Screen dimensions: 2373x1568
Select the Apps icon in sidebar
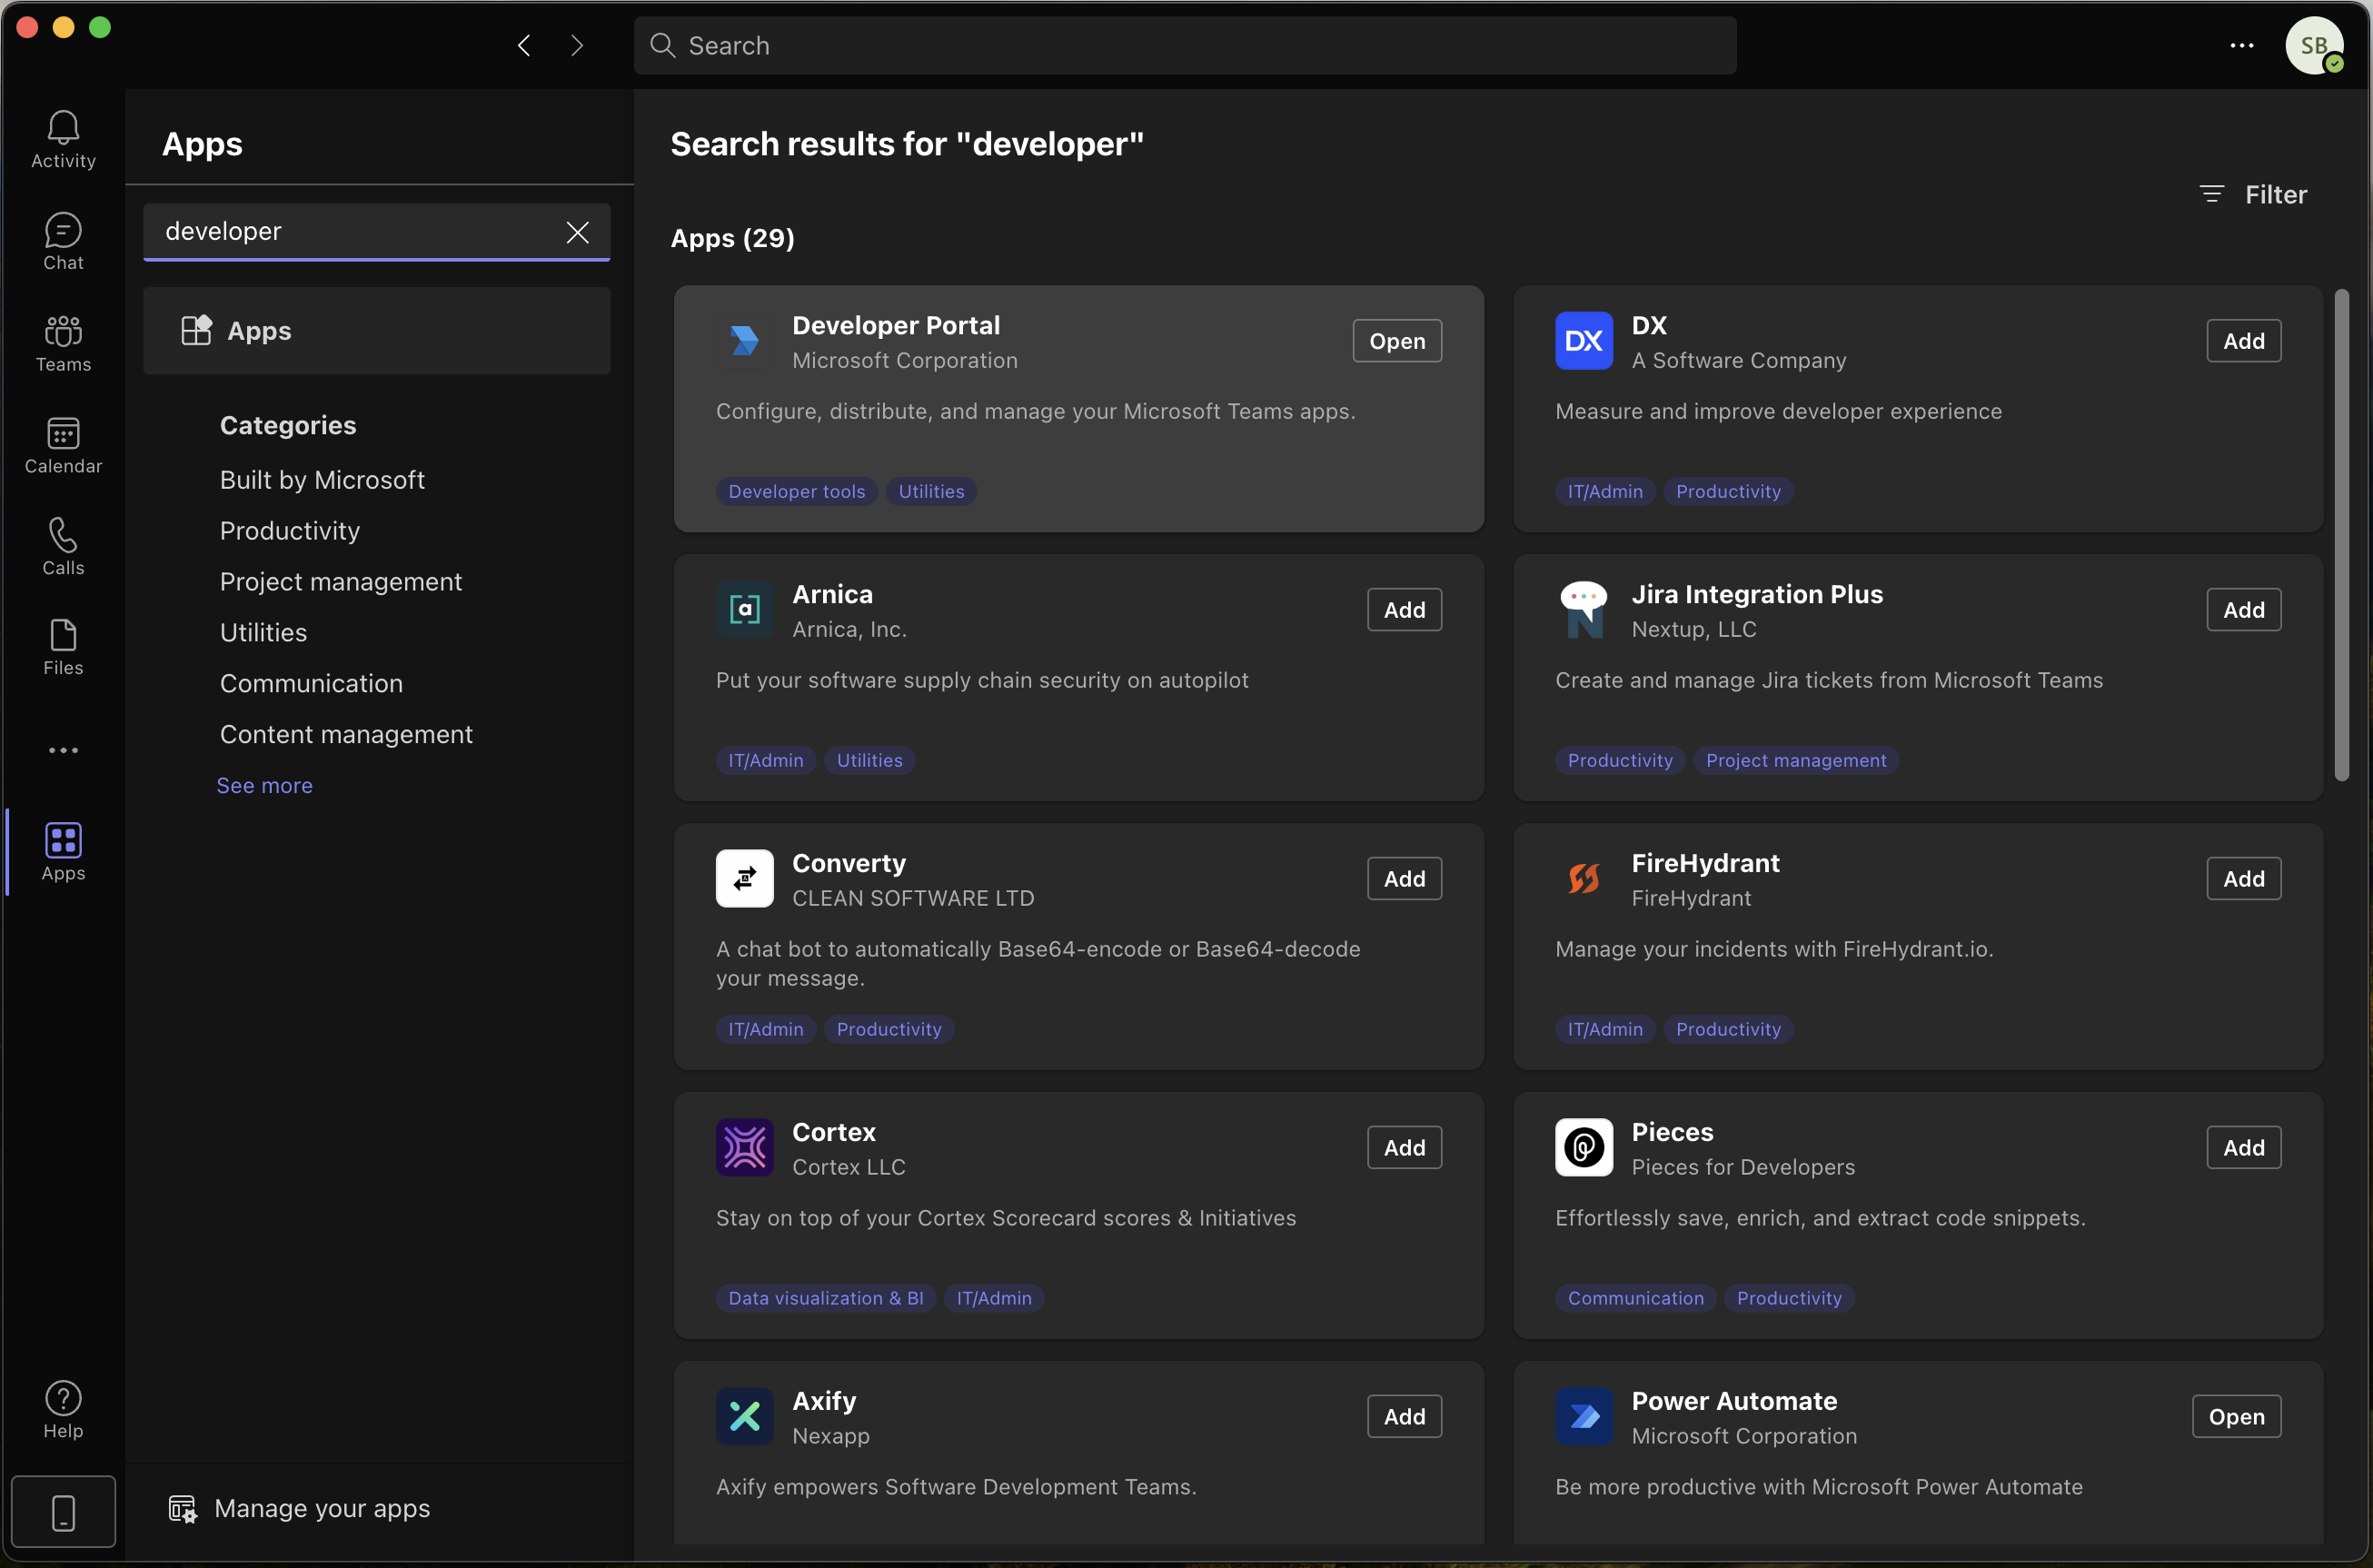pyautogui.click(x=63, y=851)
